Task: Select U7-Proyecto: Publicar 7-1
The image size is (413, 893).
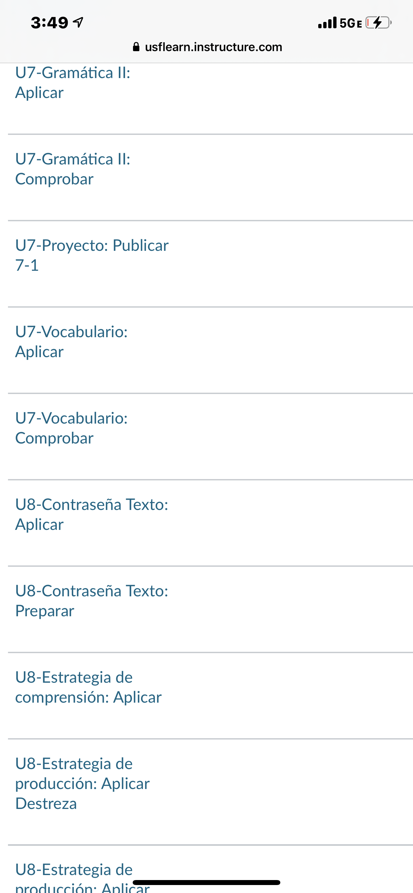Action: click(92, 255)
